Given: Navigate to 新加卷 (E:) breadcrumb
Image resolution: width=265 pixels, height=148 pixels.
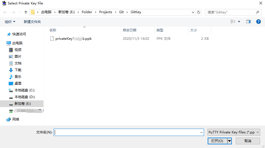Looking at the screenshot, I should (66, 12).
